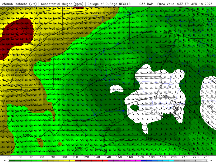Click the dark gray swatch just after 200
The width and height of the screenshot is (216, 162).
[x=177, y=161]
